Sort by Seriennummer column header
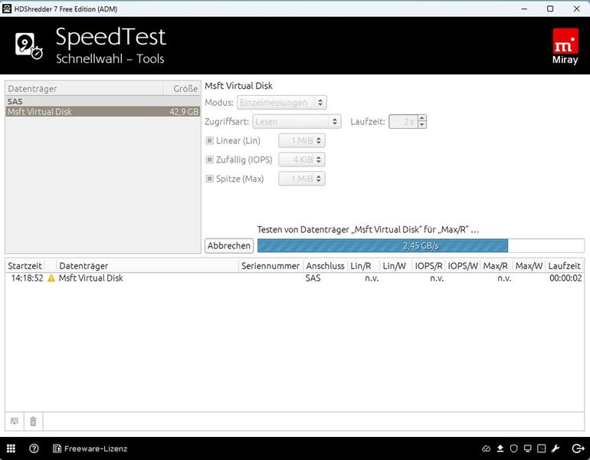The height and width of the screenshot is (460, 590). pyautogui.click(x=270, y=266)
